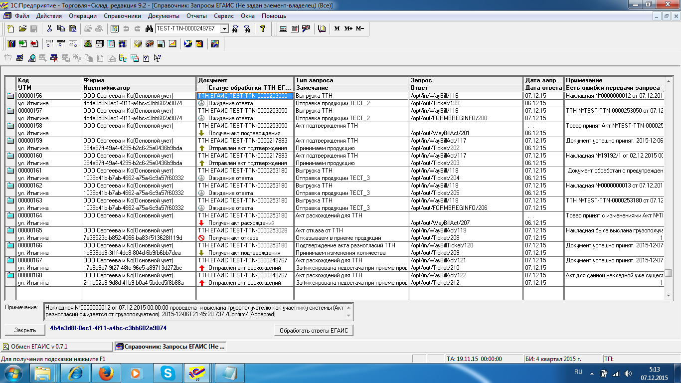Click the Обработать ответы ЕГАИС button
The width and height of the screenshot is (681, 383).
(314, 330)
